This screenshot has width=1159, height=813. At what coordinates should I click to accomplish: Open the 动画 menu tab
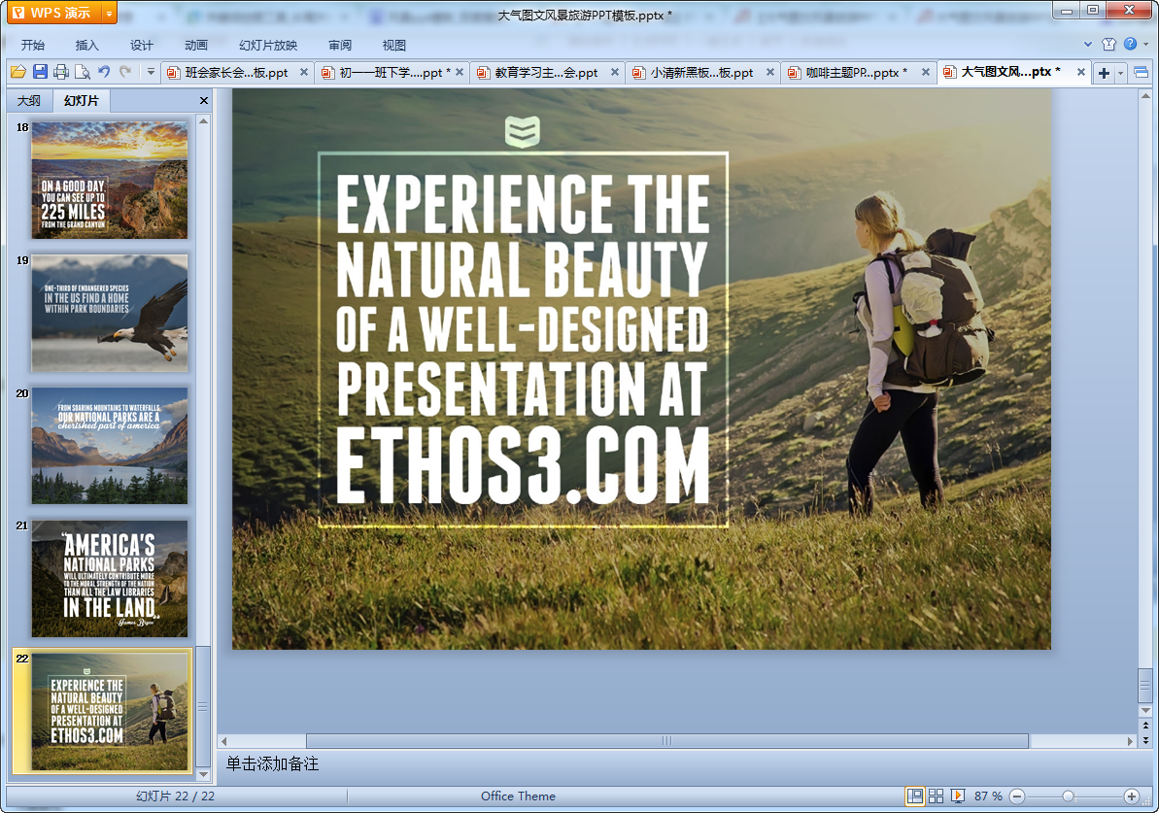196,45
